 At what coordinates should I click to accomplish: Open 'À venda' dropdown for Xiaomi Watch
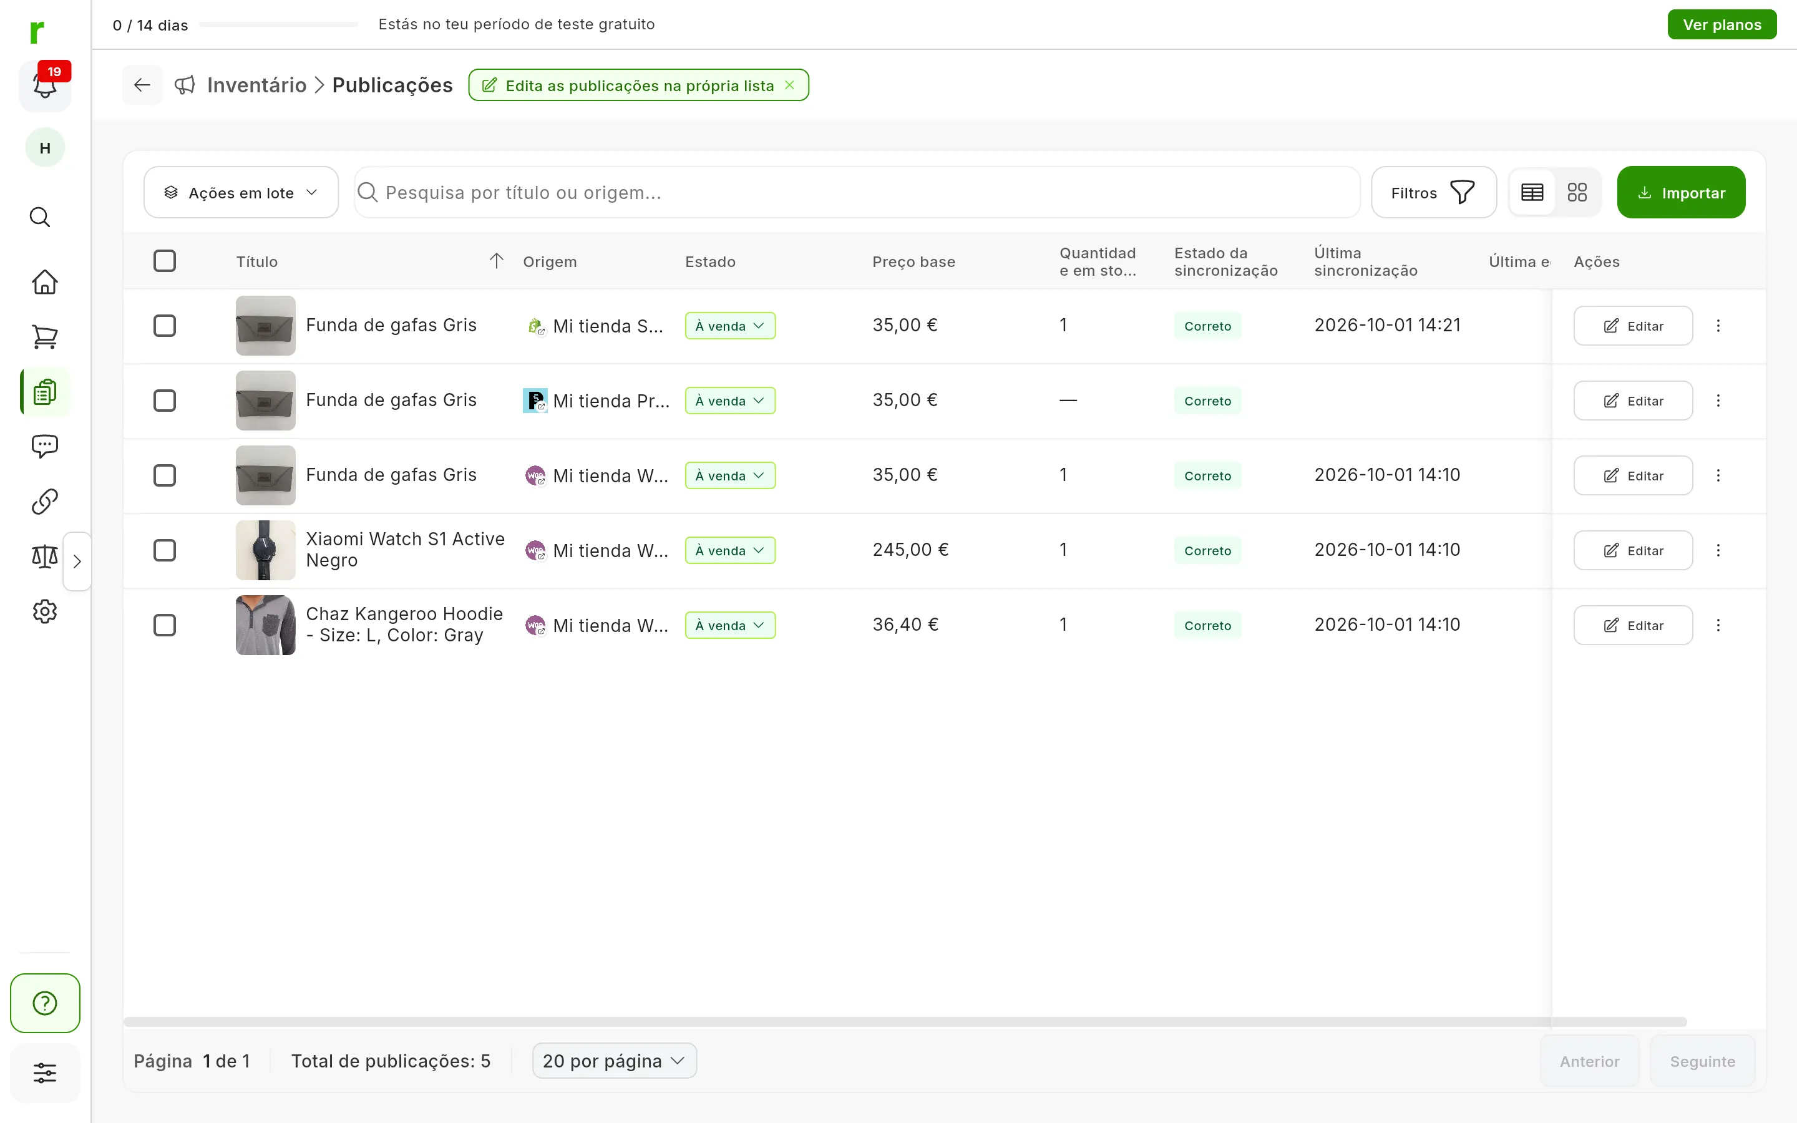point(730,550)
